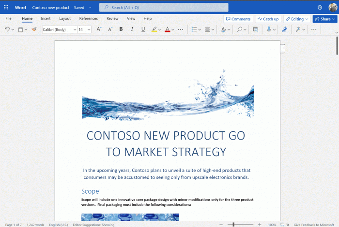339x227 pixels.
Task: Open the File menu
Action: pyautogui.click(x=8, y=18)
